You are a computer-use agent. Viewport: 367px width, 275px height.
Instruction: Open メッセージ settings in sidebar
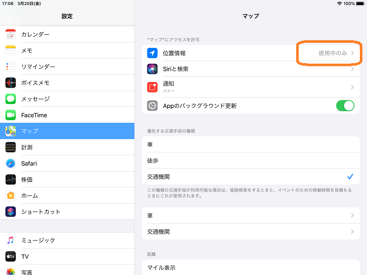click(67, 99)
